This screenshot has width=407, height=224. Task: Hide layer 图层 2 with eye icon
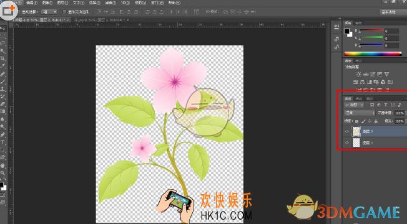347,132
